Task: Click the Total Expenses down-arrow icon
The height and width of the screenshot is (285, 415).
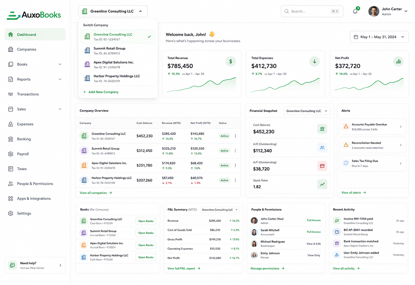Action: click(x=314, y=61)
